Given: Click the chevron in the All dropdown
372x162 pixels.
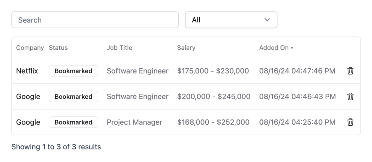Looking at the screenshot, I should pos(267,20).
